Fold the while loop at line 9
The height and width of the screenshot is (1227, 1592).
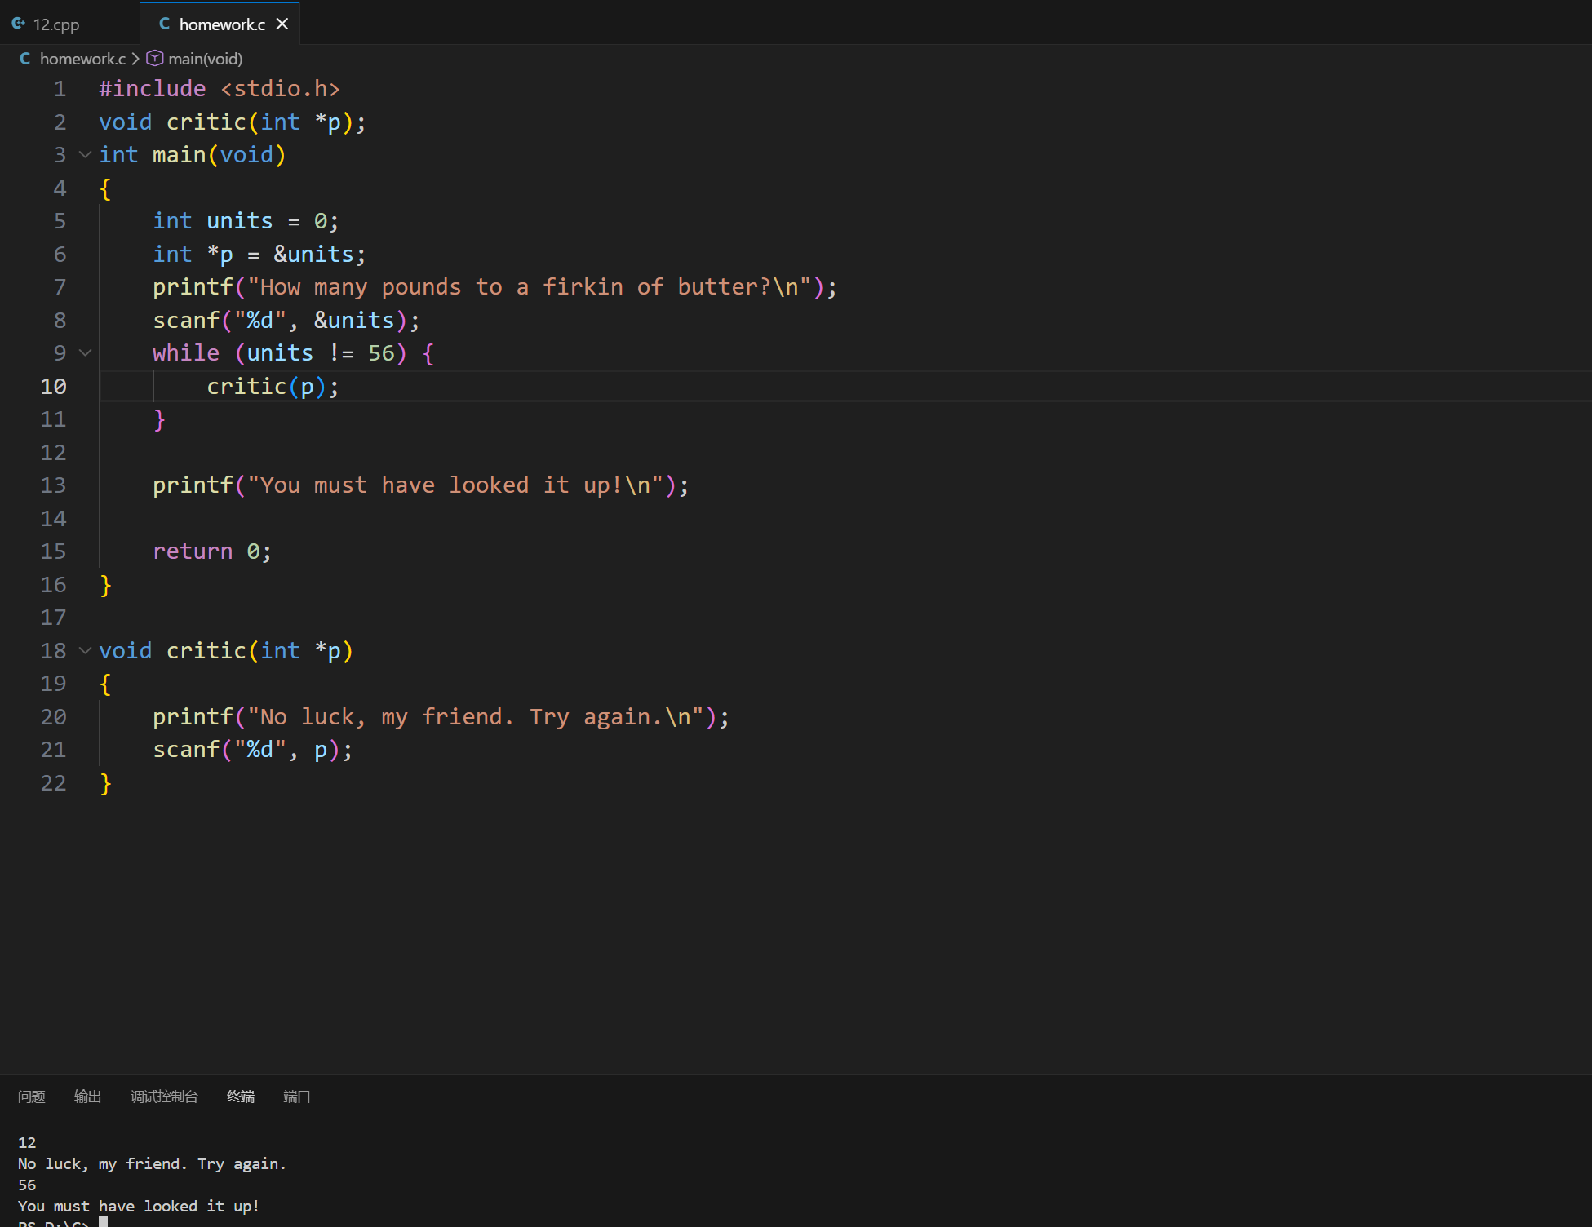pyautogui.click(x=85, y=353)
